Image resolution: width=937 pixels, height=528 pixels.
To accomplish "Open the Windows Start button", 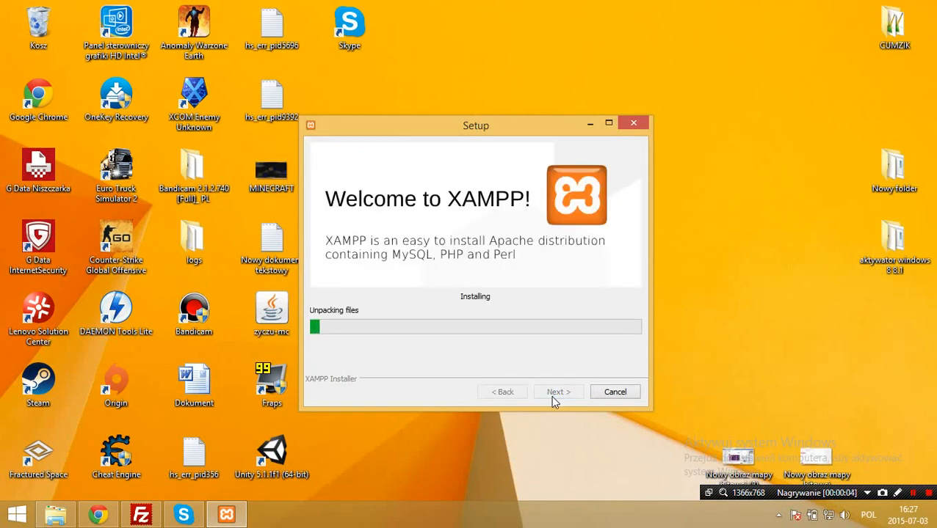I will click(x=17, y=515).
